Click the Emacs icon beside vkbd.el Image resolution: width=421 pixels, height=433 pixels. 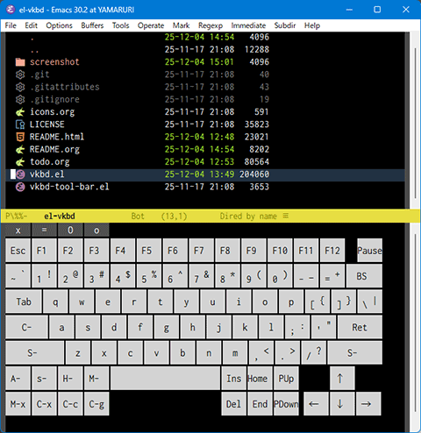coord(20,174)
